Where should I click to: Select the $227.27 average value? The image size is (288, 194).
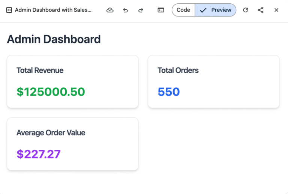39,154
